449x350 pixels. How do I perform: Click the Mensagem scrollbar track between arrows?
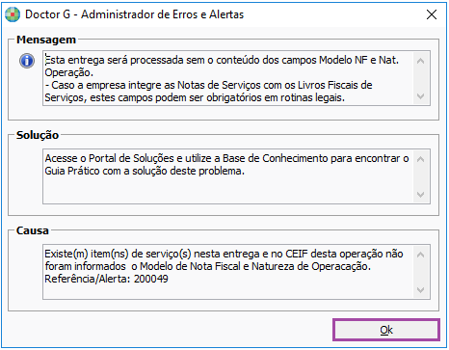point(420,78)
